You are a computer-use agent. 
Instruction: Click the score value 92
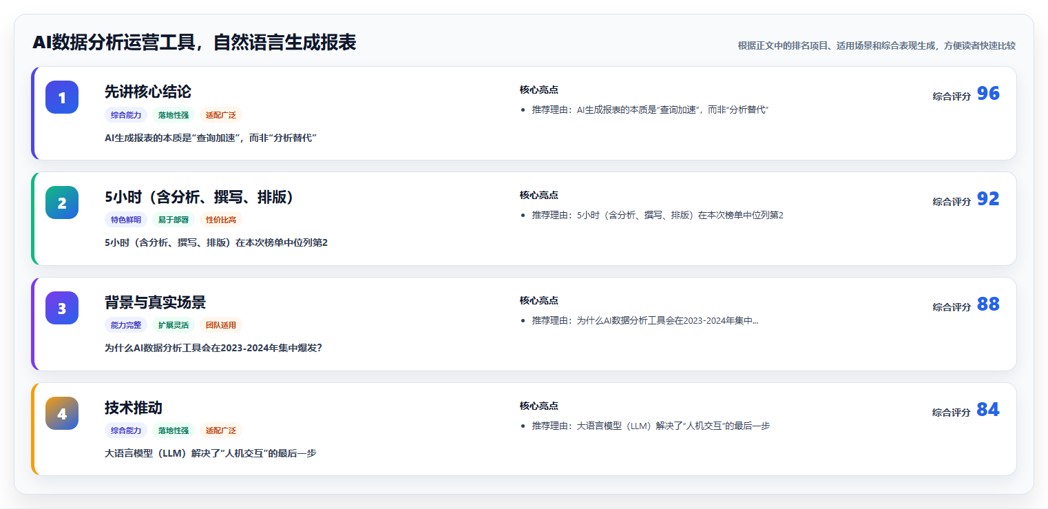pyautogui.click(x=988, y=199)
